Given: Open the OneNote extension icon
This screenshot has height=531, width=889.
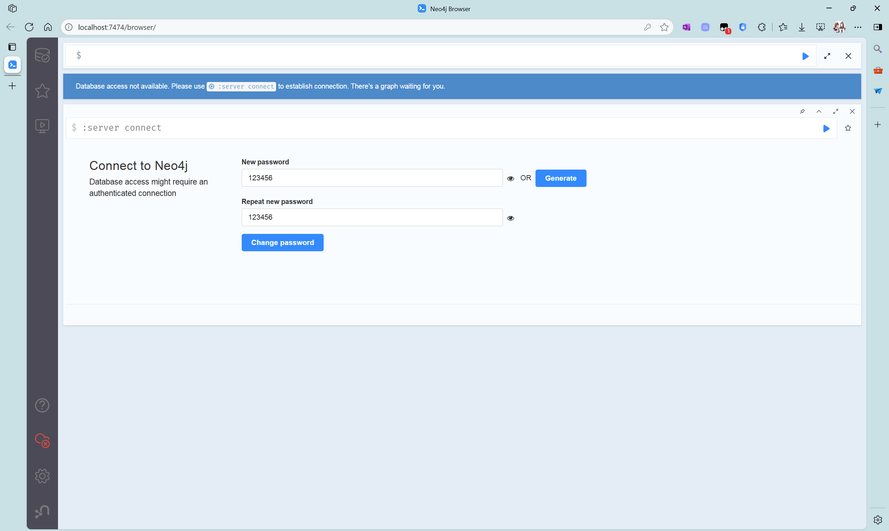Looking at the screenshot, I should 686,27.
